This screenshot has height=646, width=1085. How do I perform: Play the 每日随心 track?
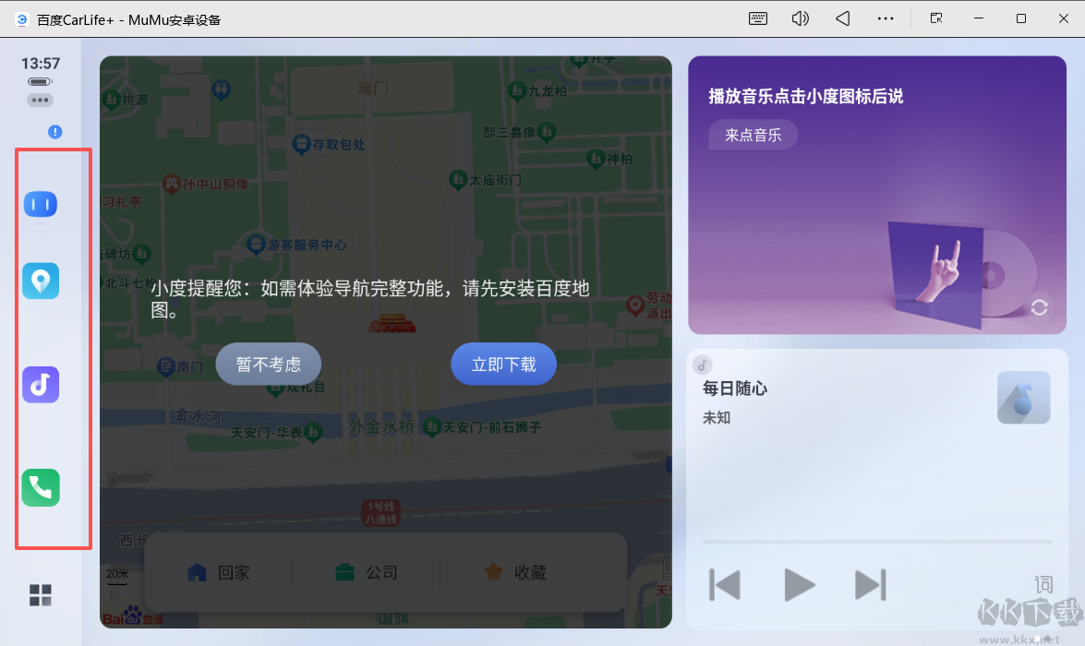pyautogui.click(x=800, y=583)
